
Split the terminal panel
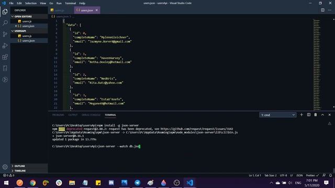point(309,115)
